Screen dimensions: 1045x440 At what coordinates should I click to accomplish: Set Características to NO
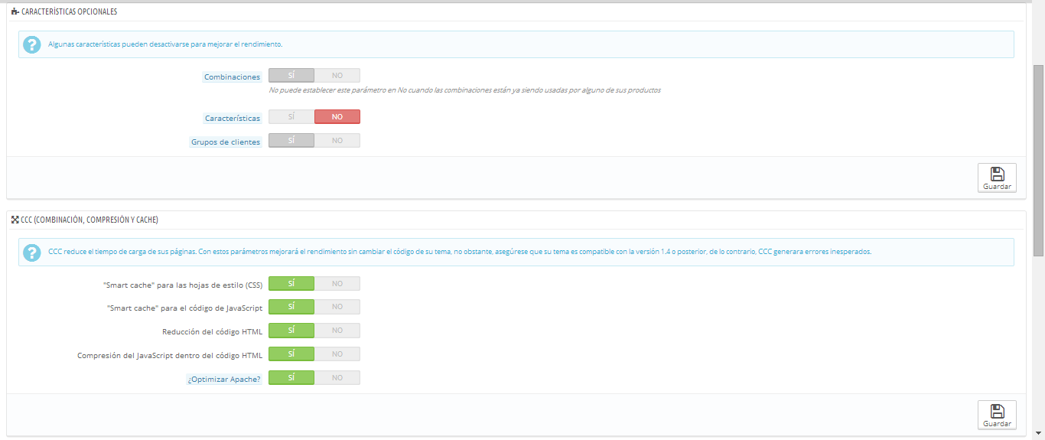337,117
